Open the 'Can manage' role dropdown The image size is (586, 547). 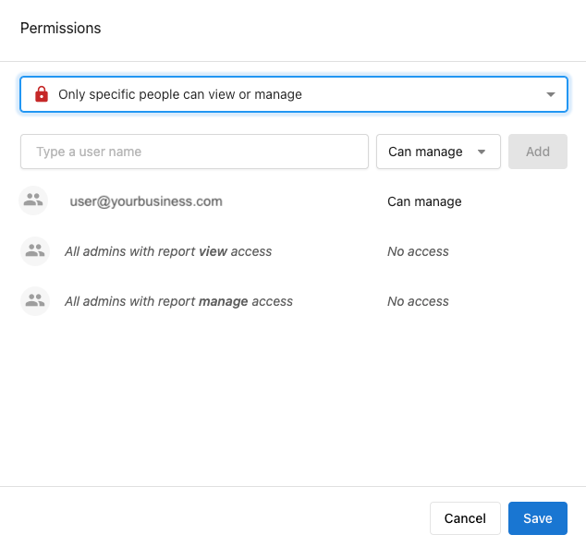pos(438,152)
